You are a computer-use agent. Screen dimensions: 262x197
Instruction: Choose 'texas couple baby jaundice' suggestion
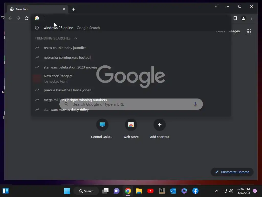click(x=131, y=48)
